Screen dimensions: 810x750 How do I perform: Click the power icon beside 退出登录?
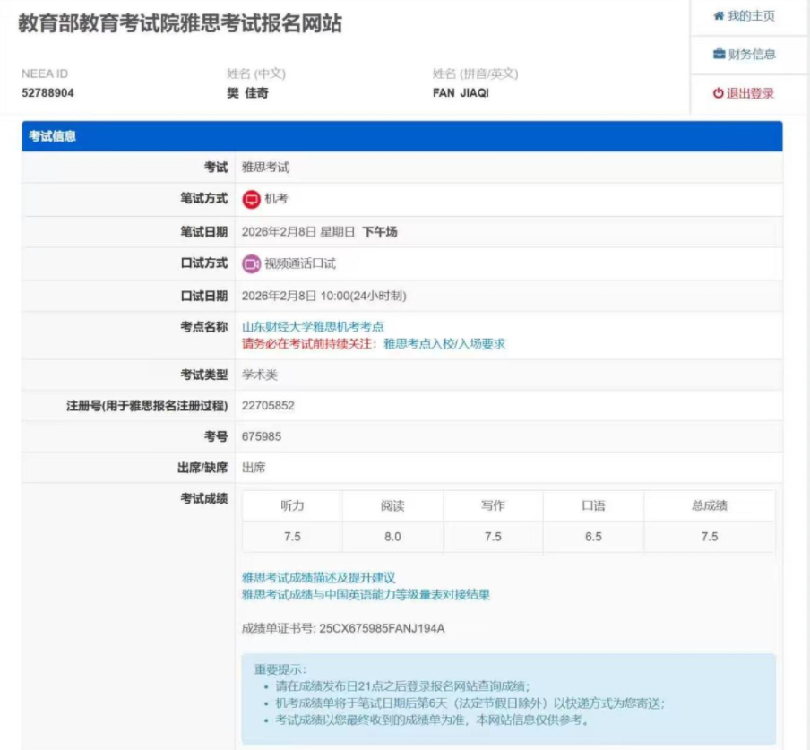(x=718, y=93)
